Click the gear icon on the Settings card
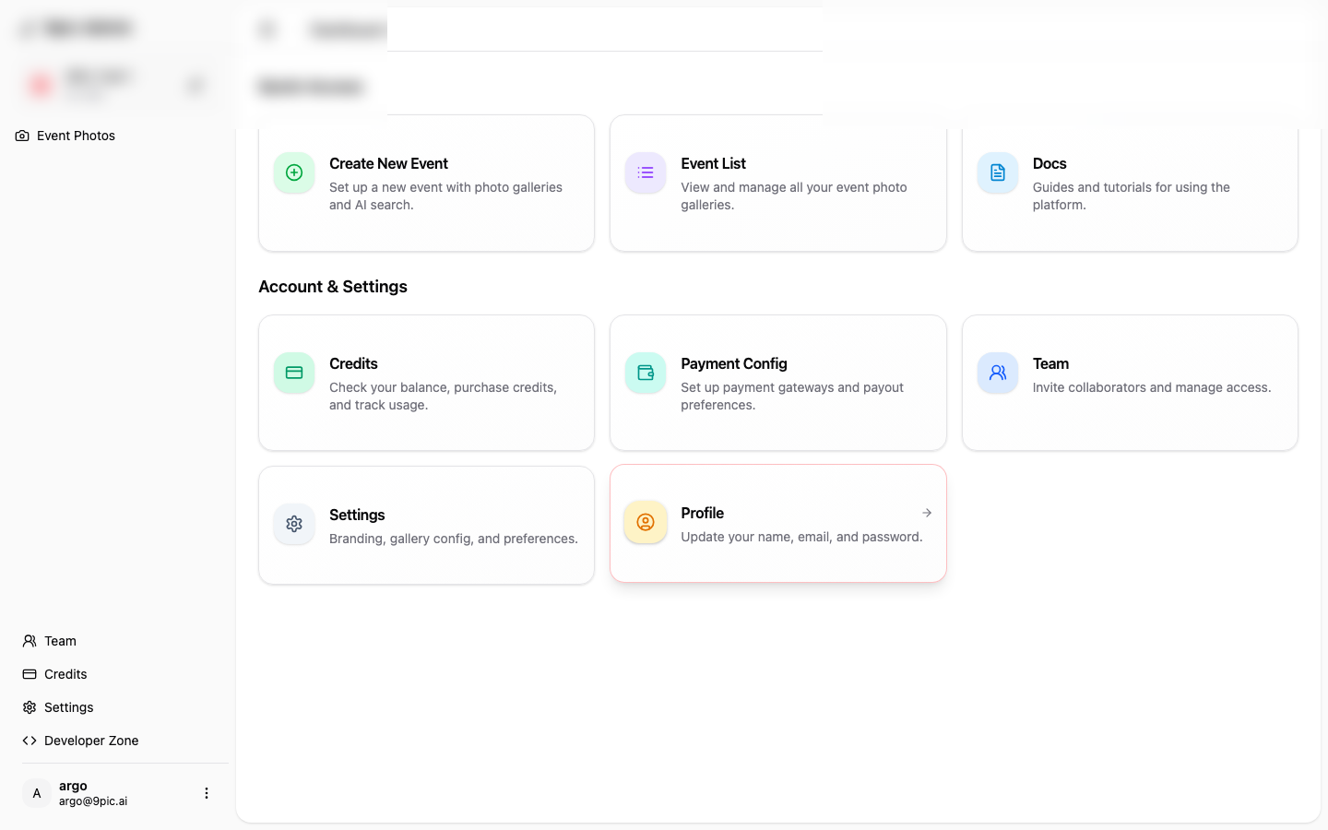This screenshot has height=830, width=1328. pyautogui.click(x=294, y=524)
